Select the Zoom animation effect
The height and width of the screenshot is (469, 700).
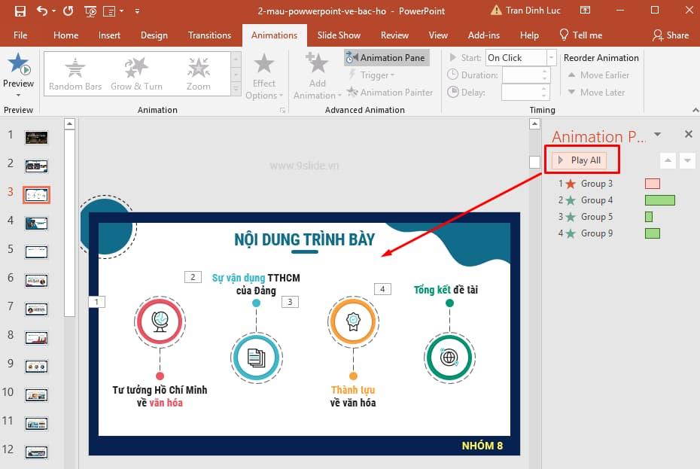(x=198, y=72)
